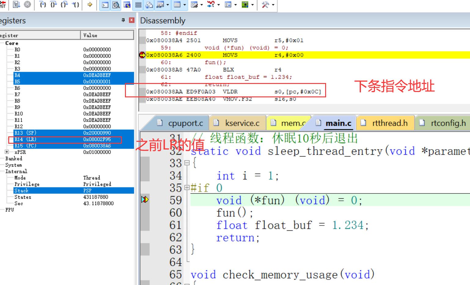Click the Run program icon

pyautogui.click(x=17, y=5)
